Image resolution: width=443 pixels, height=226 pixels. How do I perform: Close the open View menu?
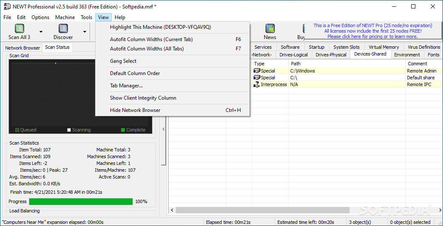103,17
